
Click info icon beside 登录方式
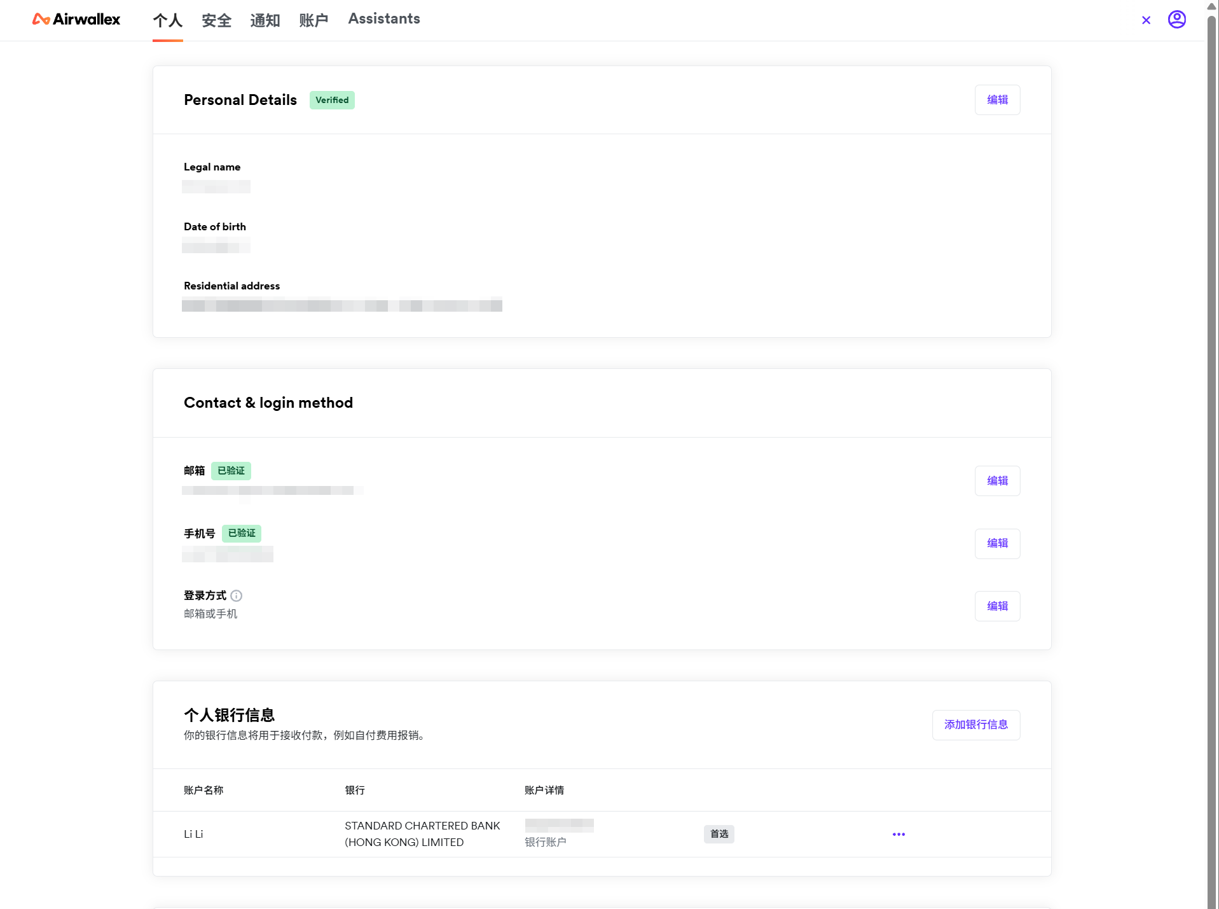237,596
